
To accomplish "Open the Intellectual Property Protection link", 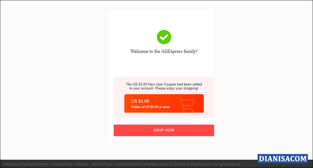I will [x=26, y=164].
